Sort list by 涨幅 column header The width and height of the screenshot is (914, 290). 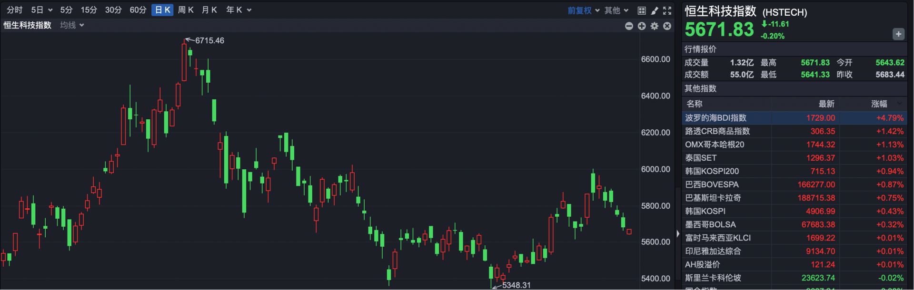tap(879, 104)
